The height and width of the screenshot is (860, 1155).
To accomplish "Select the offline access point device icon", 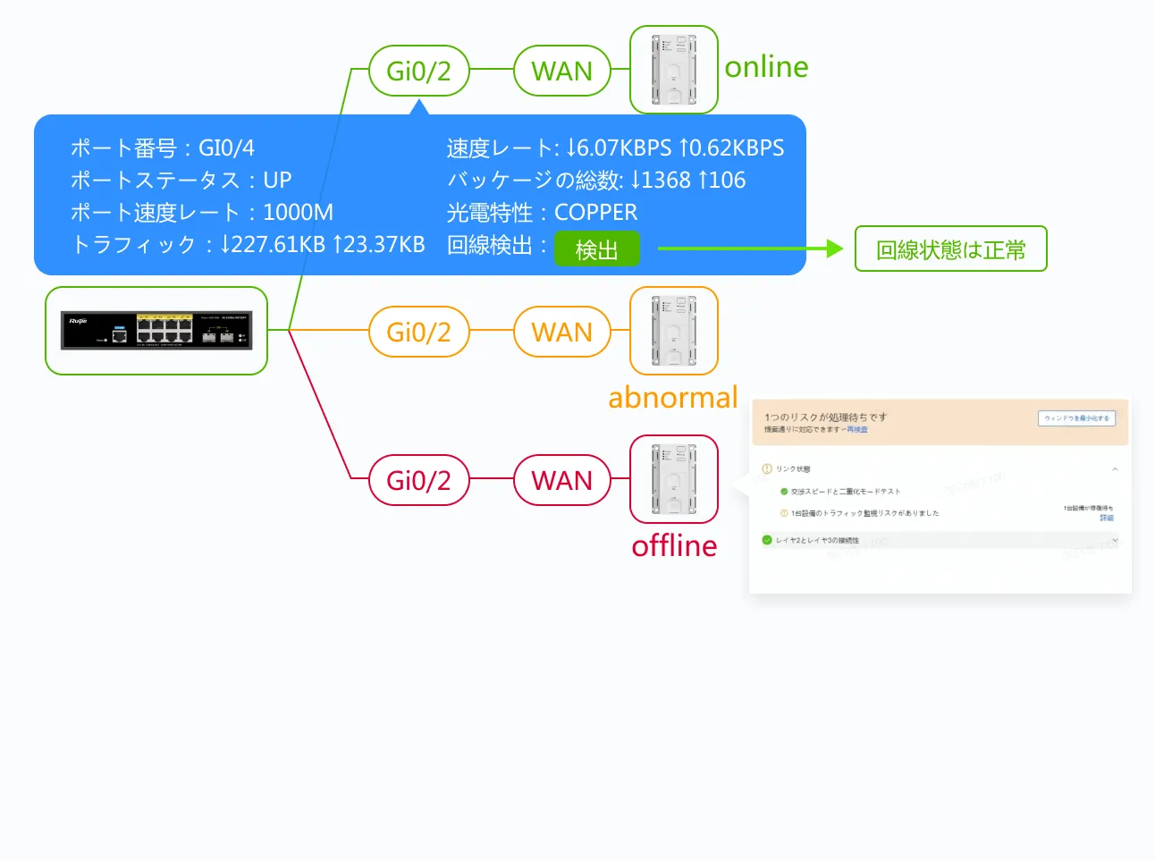I will (674, 479).
